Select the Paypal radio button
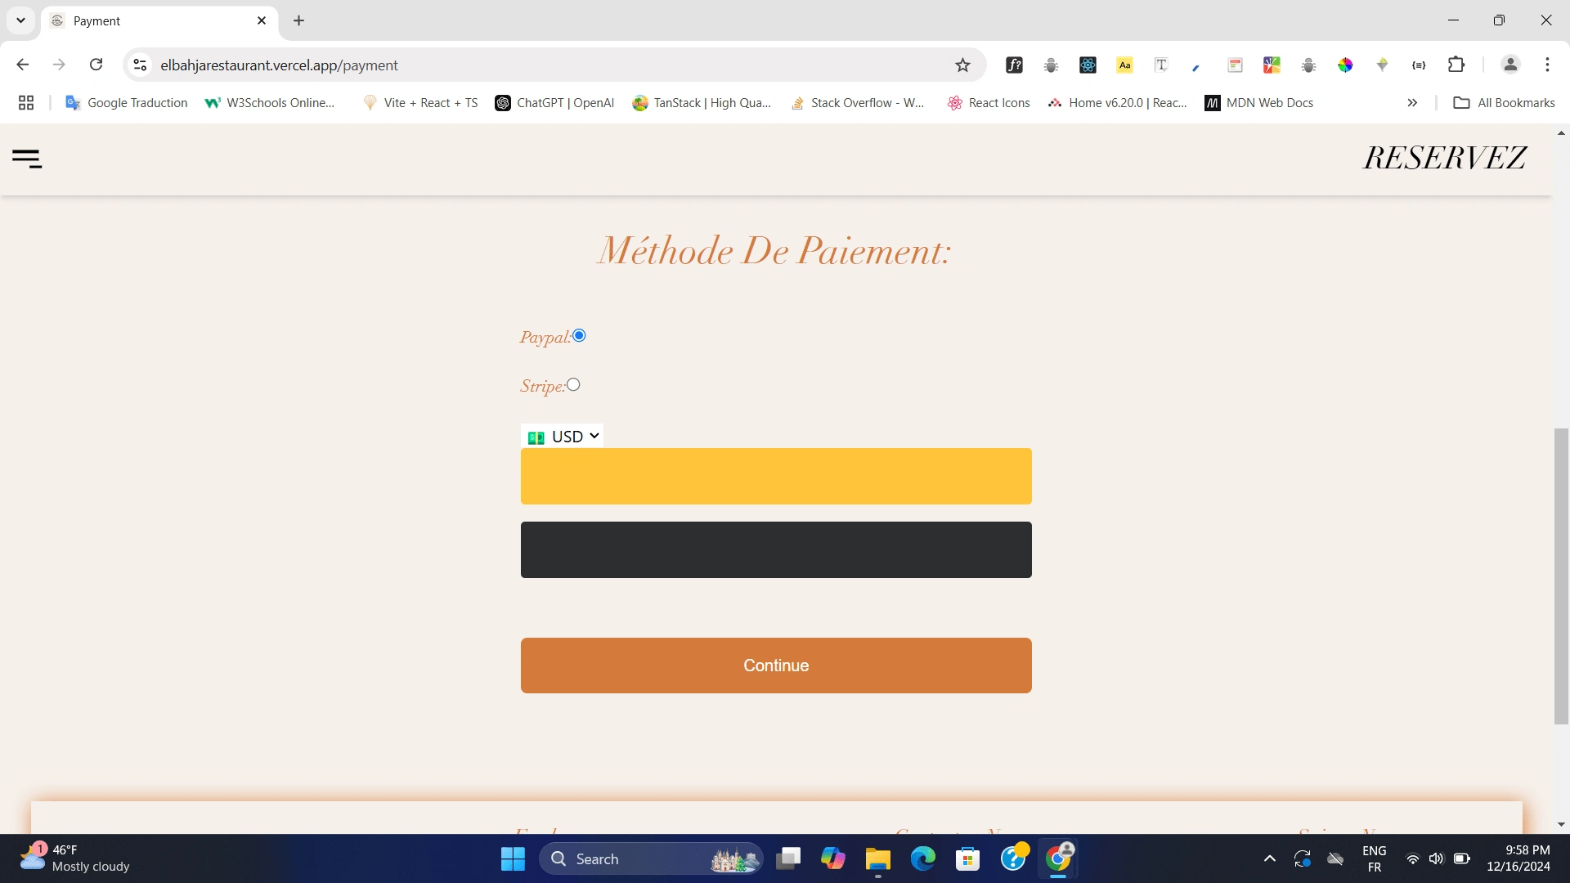1570x883 pixels. coord(579,335)
